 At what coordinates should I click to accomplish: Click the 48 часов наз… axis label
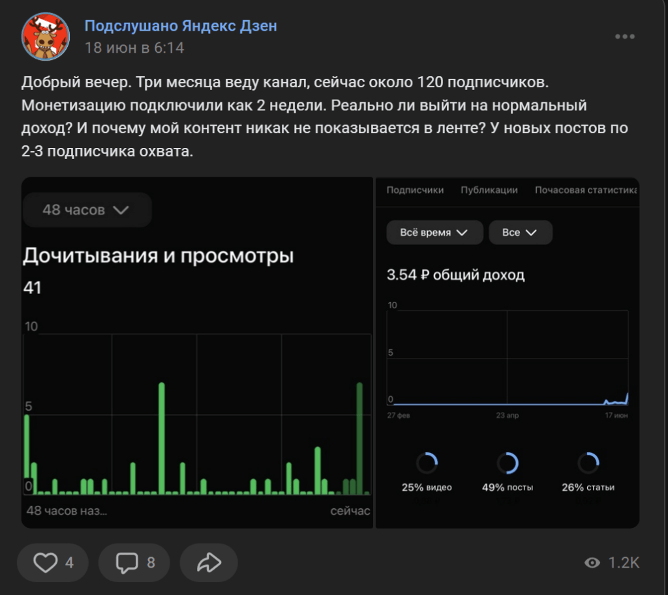(67, 511)
